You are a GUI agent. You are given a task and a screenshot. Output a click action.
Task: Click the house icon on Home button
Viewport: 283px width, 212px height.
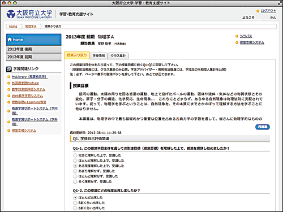(x=10, y=40)
